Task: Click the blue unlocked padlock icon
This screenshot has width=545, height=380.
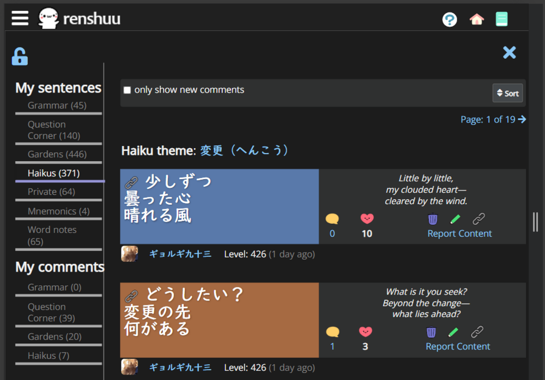Action: (20, 56)
